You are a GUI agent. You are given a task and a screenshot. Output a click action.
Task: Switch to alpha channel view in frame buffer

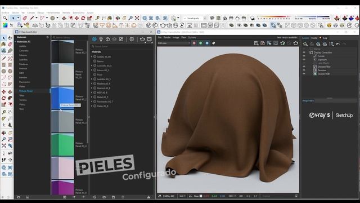point(214,43)
